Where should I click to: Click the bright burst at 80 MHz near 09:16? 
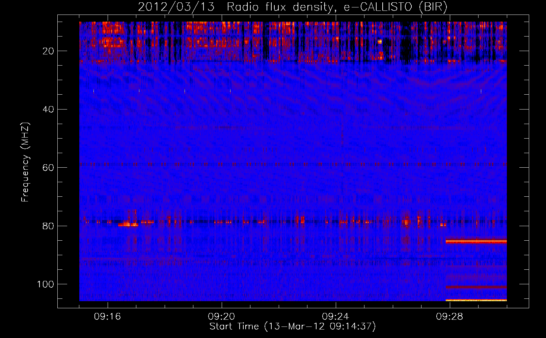pos(128,224)
